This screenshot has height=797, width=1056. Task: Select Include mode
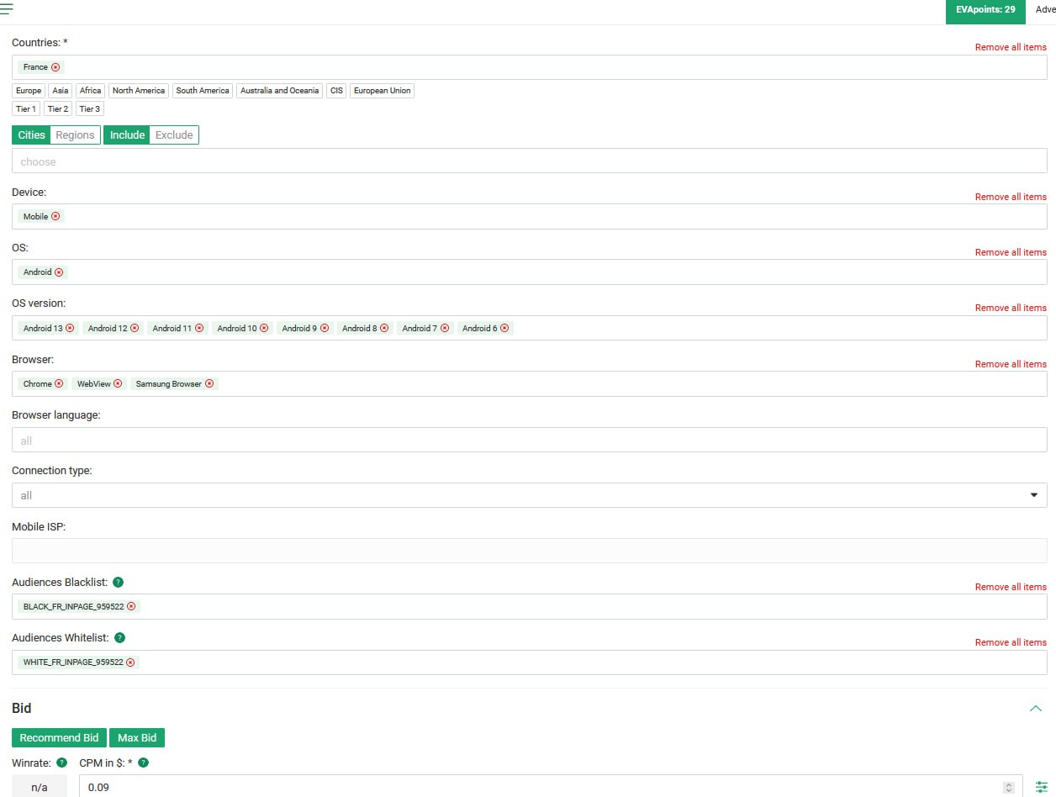click(x=127, y=135)
